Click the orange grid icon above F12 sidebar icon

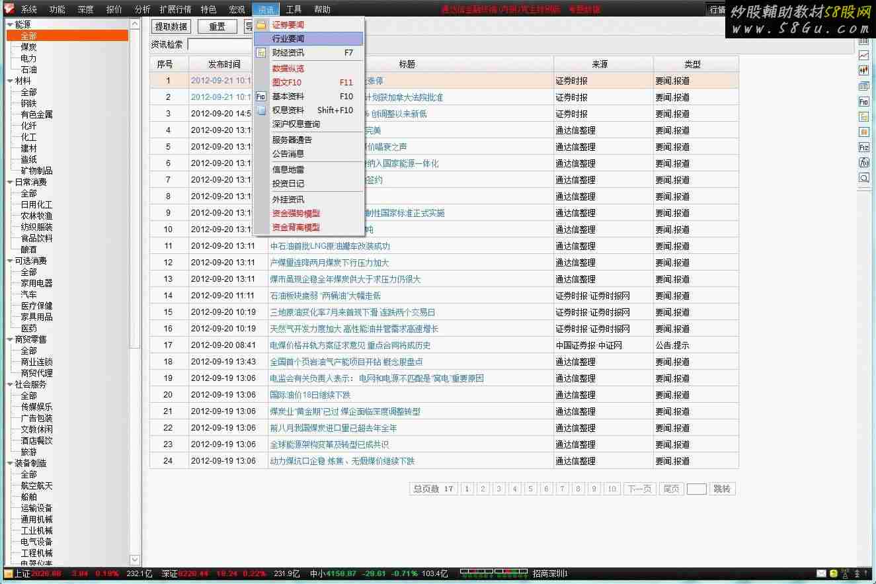[863, 132]
